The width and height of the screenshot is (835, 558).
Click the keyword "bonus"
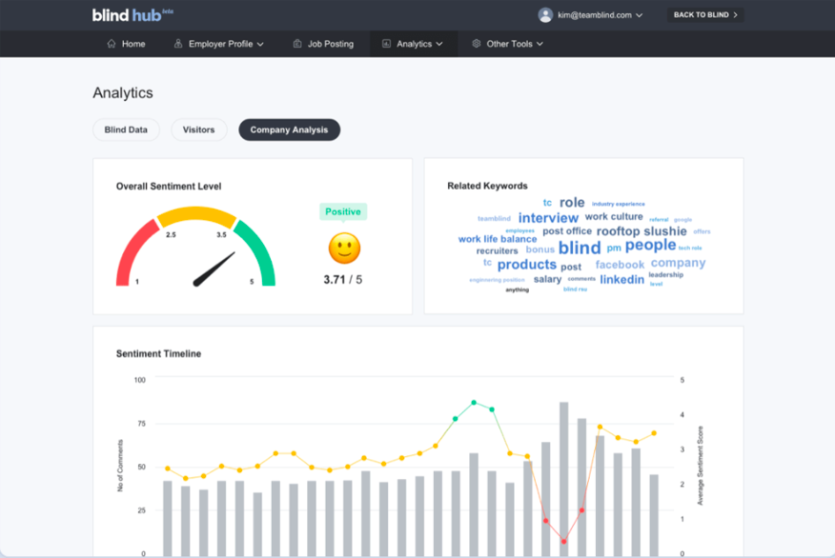point(540,249)
